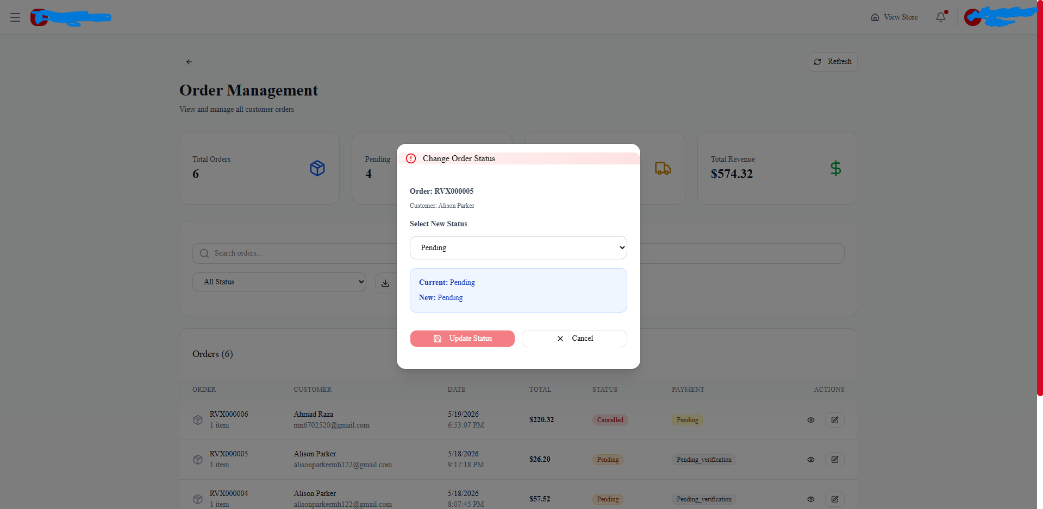The height and width of the screenshot is (509, 1043).
Task: Click the STATUS column header
Action: coord(605,390)
